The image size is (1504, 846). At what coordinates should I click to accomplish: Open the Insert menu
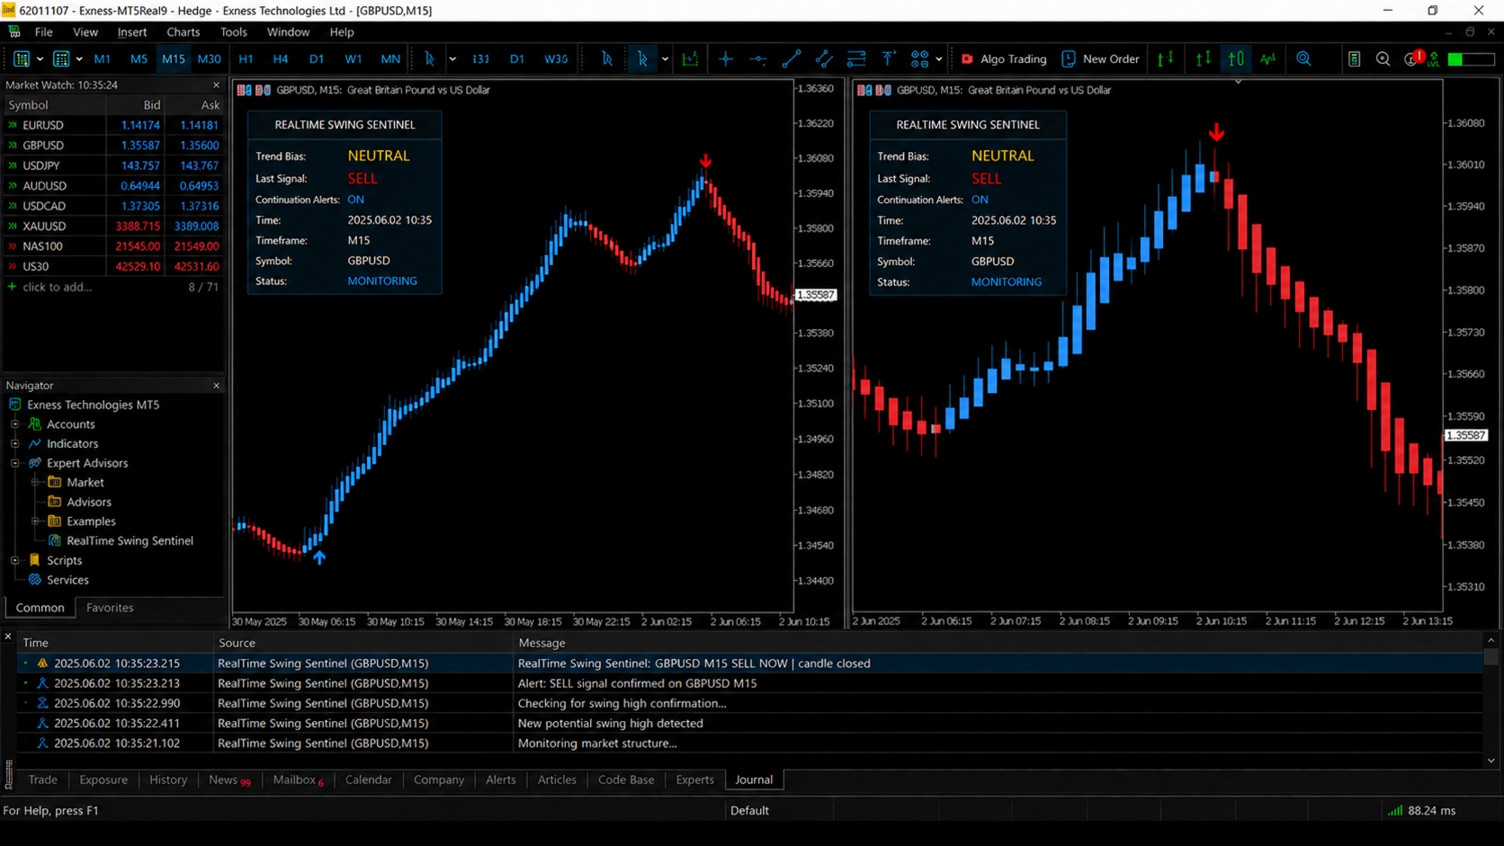(132, 32)
